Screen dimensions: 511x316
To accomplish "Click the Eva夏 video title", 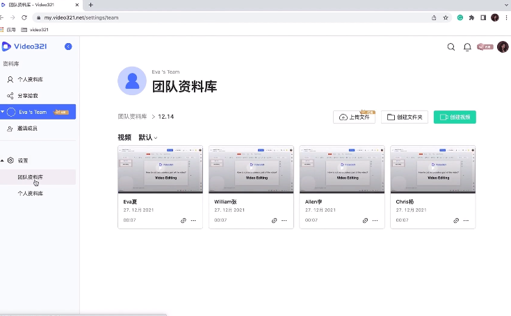I will (130, 202).
